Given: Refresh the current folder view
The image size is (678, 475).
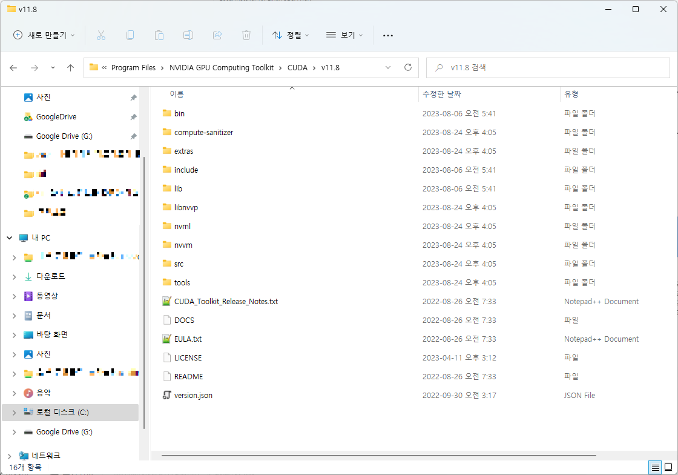Looking at the screenshot, I should click(408, 67).
